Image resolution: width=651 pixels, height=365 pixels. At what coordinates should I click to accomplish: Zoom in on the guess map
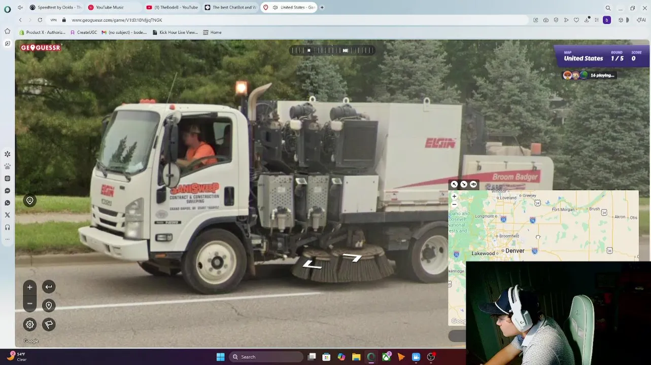point(454,196)
